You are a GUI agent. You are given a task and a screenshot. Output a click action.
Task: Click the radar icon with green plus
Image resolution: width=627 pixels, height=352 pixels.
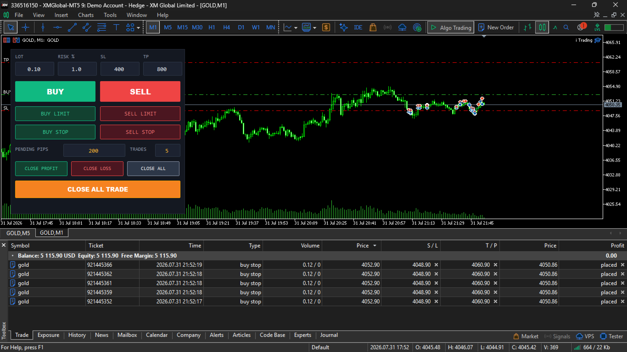(x=417, y=27)
